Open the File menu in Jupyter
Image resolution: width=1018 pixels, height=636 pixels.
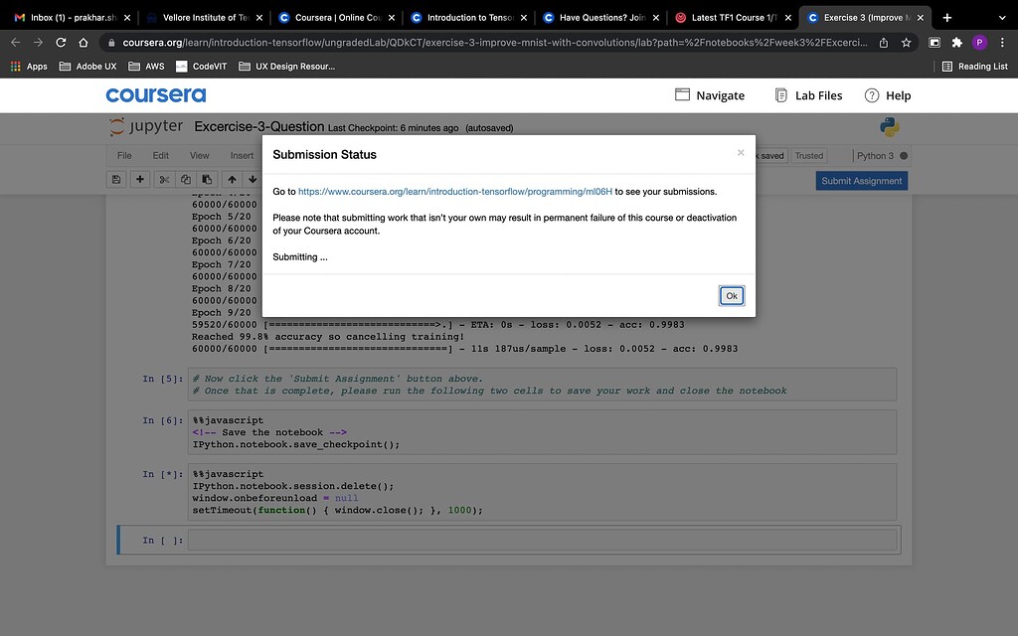(x=124, y=155)
